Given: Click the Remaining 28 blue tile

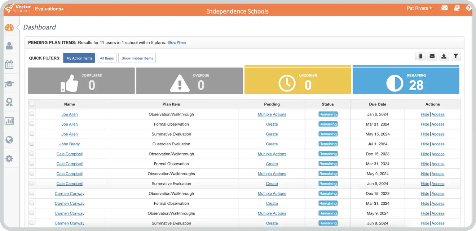Looking at the screenshot, I should pyautogui.click(x=406, y=81).
